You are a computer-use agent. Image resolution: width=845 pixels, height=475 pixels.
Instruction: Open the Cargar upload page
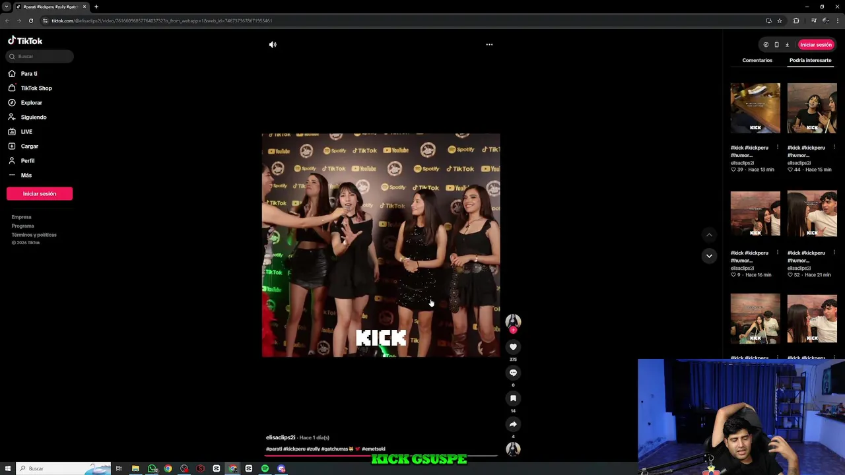(x=29, y=146)
